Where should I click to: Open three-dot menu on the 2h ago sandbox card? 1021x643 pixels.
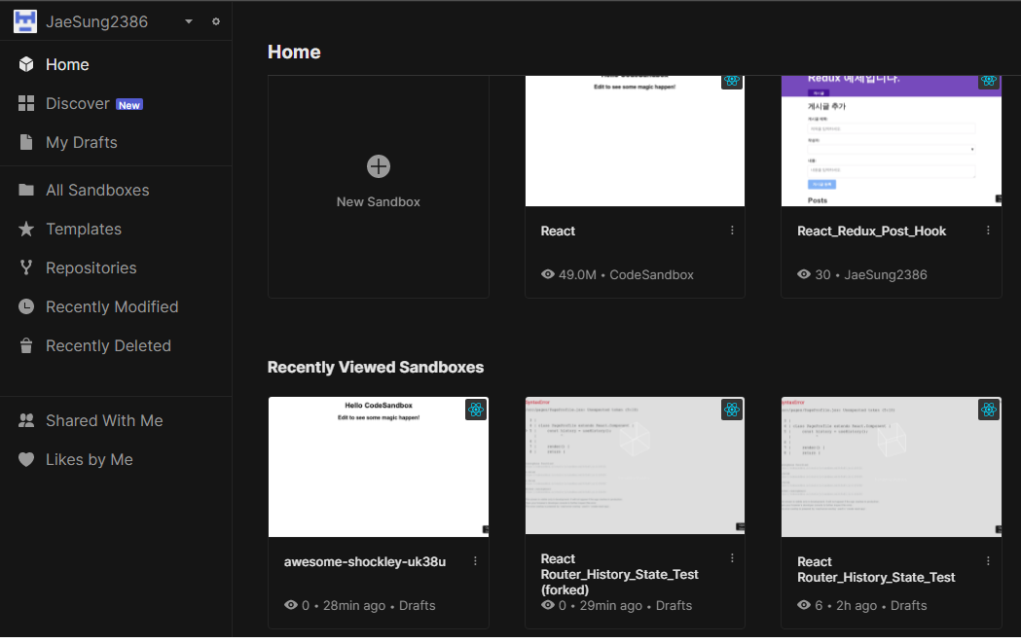(x=988, y=561)
